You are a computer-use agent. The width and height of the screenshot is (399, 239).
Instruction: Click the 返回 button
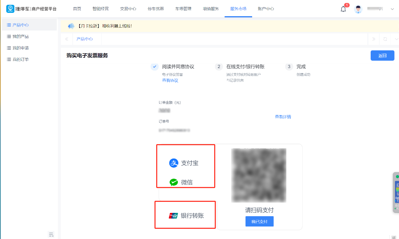click(382, 56)
